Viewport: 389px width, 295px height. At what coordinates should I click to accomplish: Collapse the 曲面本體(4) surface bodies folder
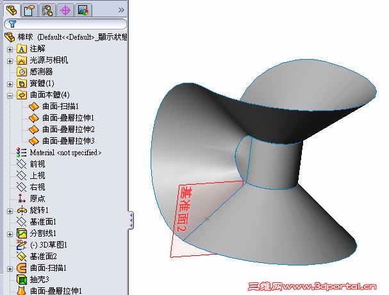[10, 96]
